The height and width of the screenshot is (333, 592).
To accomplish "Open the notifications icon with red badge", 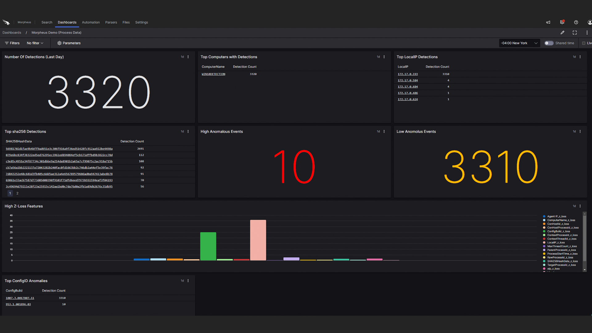I will click(562, 22).
